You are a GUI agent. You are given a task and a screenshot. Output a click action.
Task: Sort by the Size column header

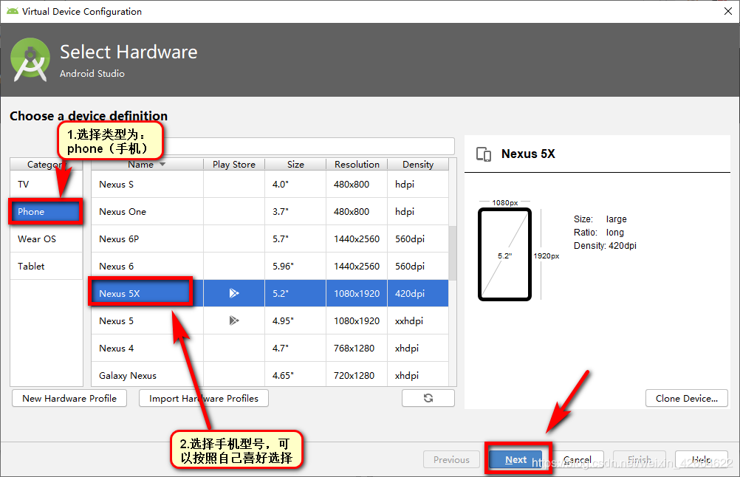(x=295, y=164)
